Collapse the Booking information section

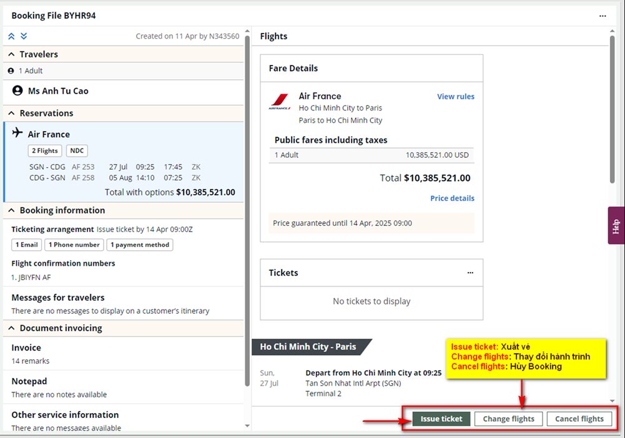pos(12,210)
